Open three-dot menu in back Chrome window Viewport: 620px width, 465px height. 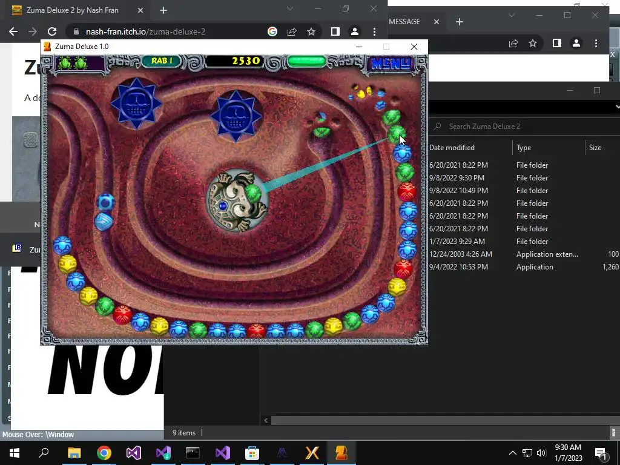coord(596,43)
